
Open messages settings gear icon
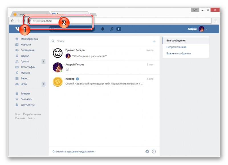[x=147, y=152]
